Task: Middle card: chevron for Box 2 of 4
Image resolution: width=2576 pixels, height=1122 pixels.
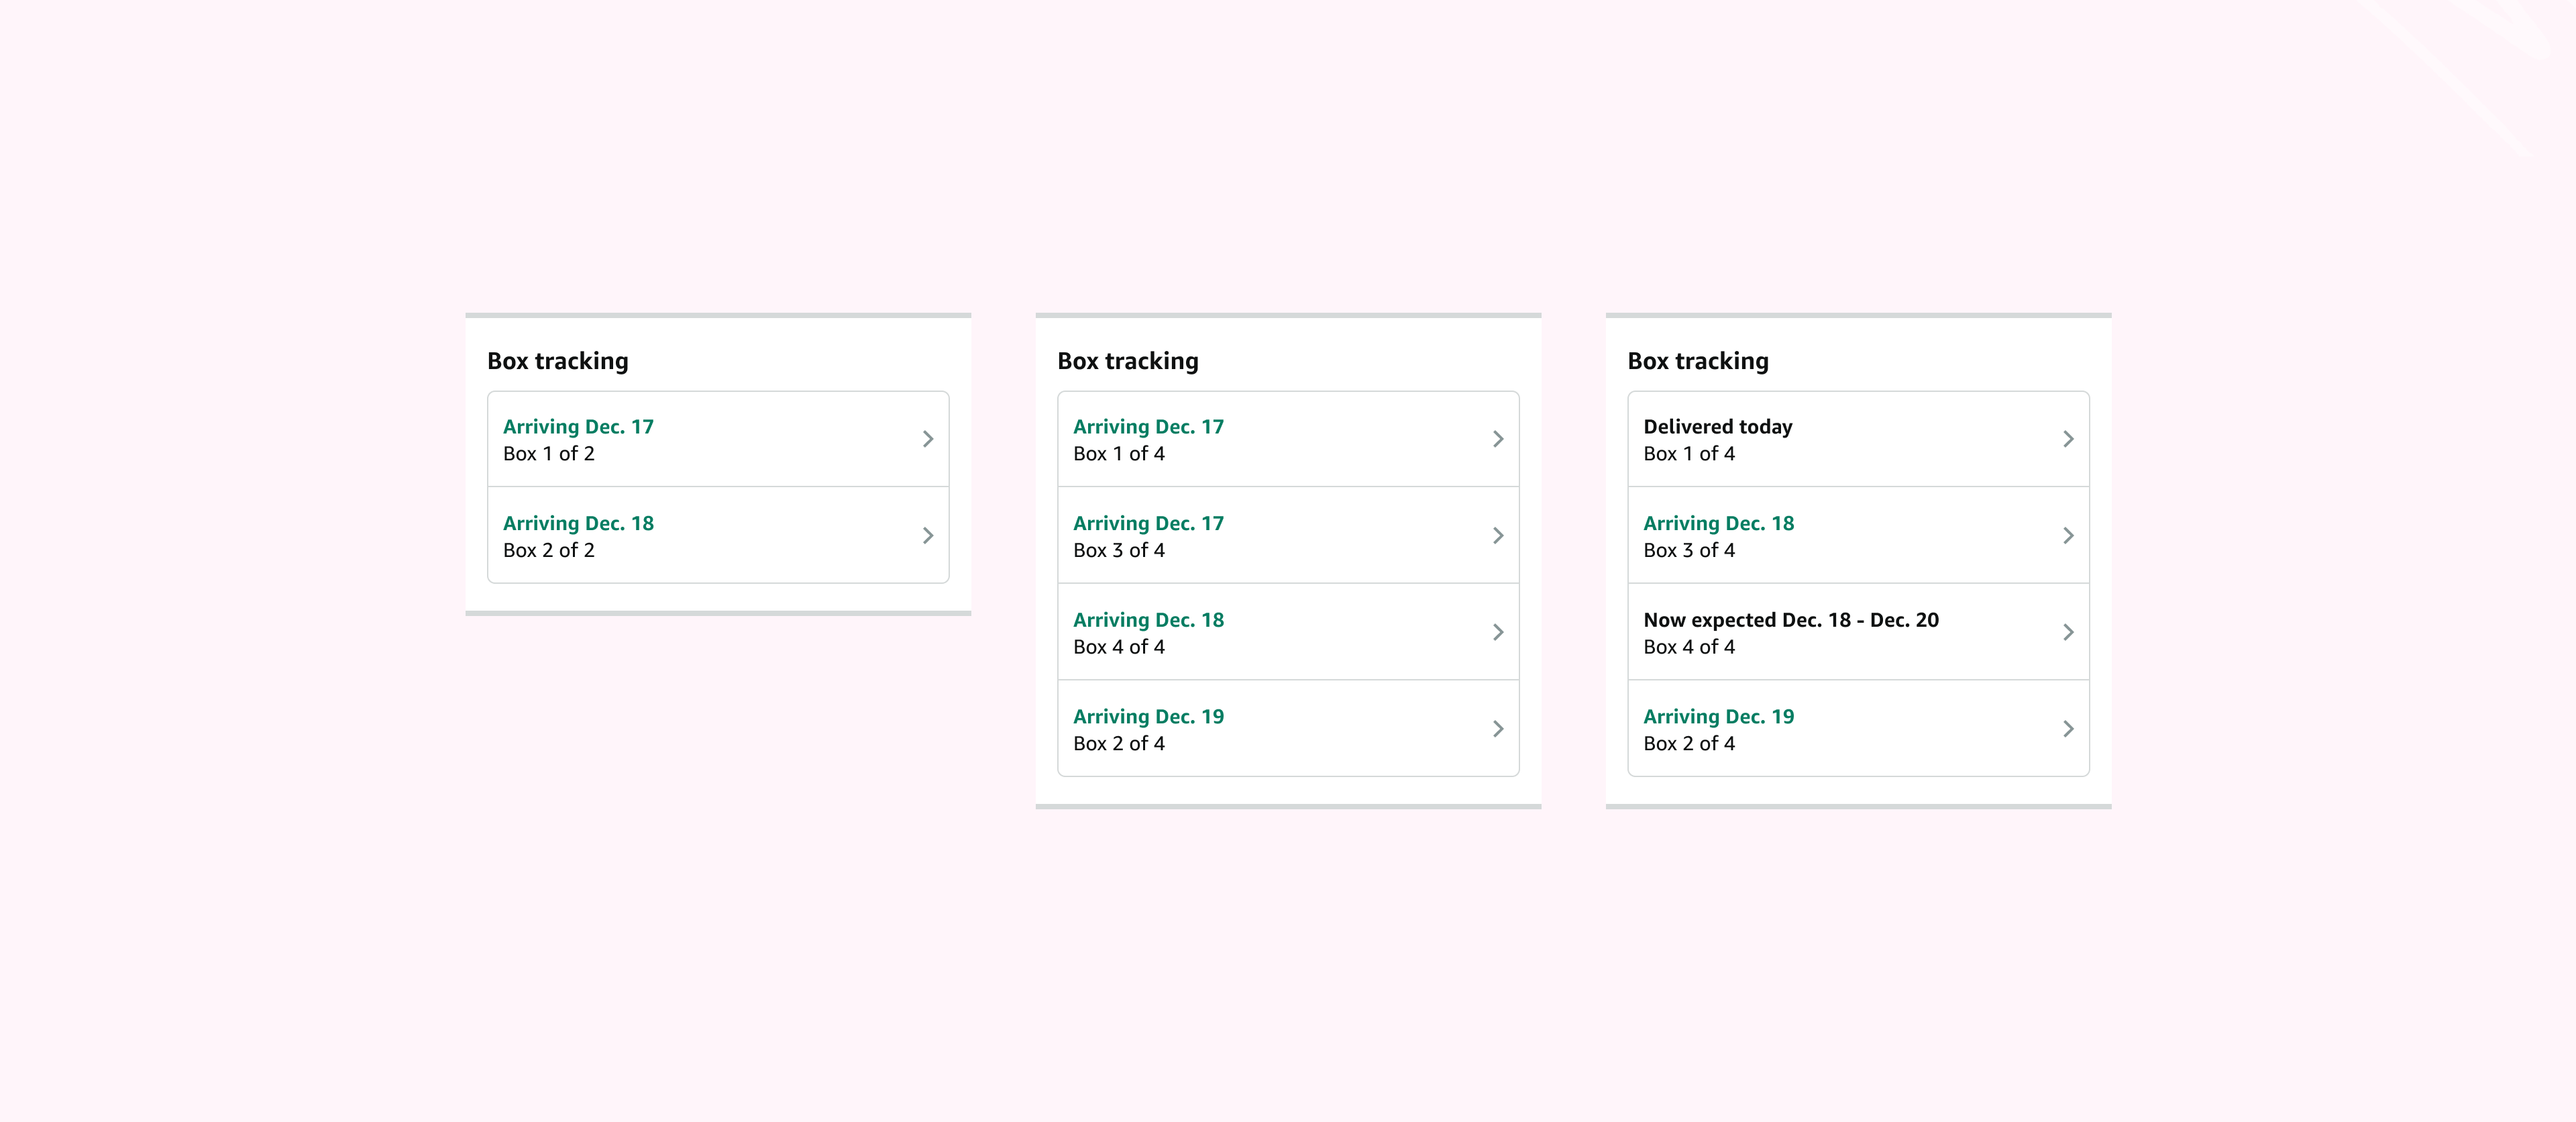Action: coord(1497,729)
